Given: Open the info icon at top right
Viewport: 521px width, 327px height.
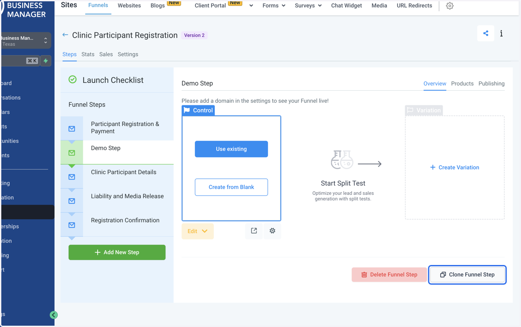Looking at the screenshot, I should point(501,33).
